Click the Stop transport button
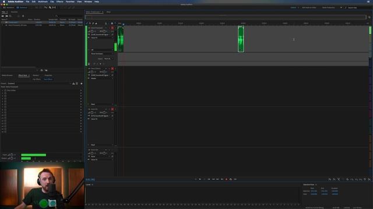Viewport: 373px width, 209px height. click(196, 179)
